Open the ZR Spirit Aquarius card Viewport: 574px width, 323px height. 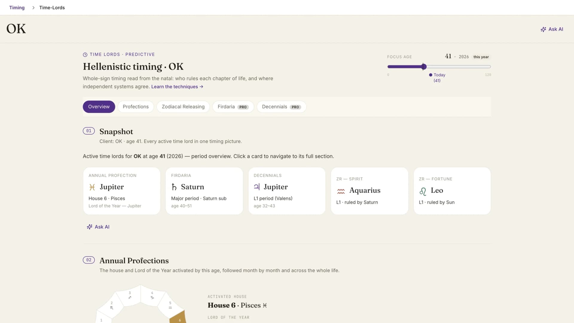[x=370, y=191]
